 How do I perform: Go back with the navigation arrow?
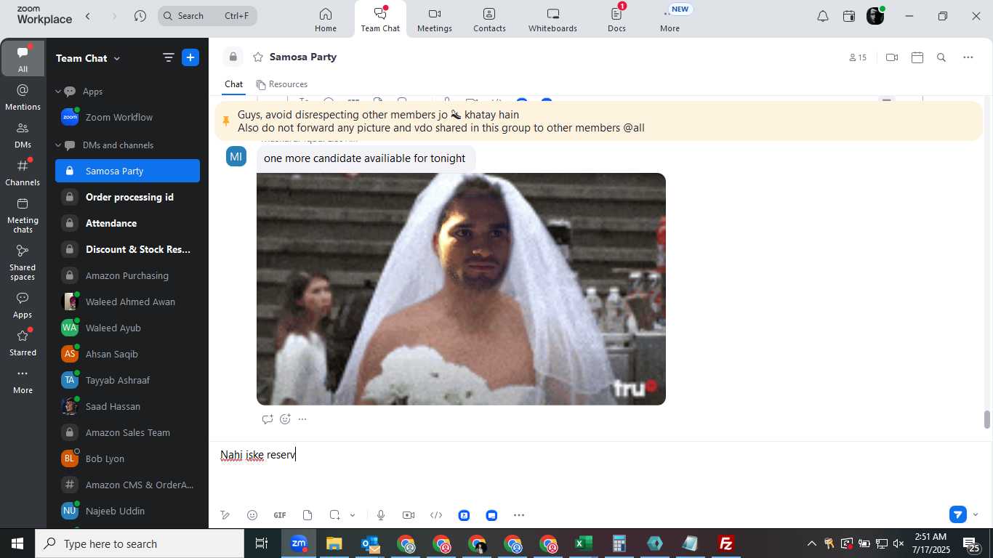[88, 16]
